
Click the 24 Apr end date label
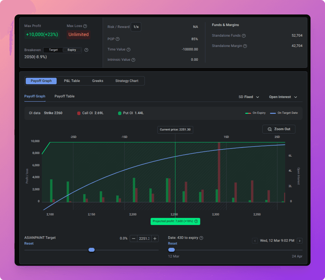click(x=297, y=257)
